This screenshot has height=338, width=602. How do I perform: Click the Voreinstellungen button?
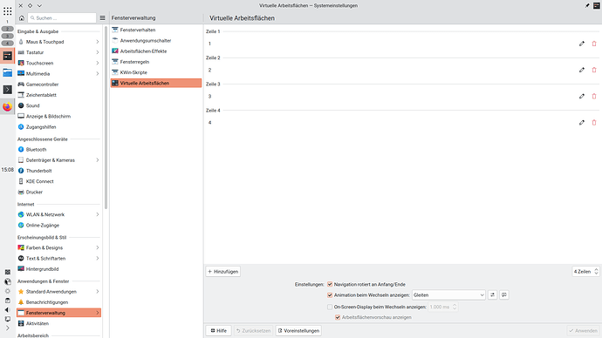(x=298, y=331)
